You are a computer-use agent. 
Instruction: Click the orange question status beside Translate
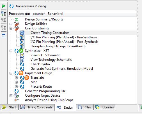27,78
